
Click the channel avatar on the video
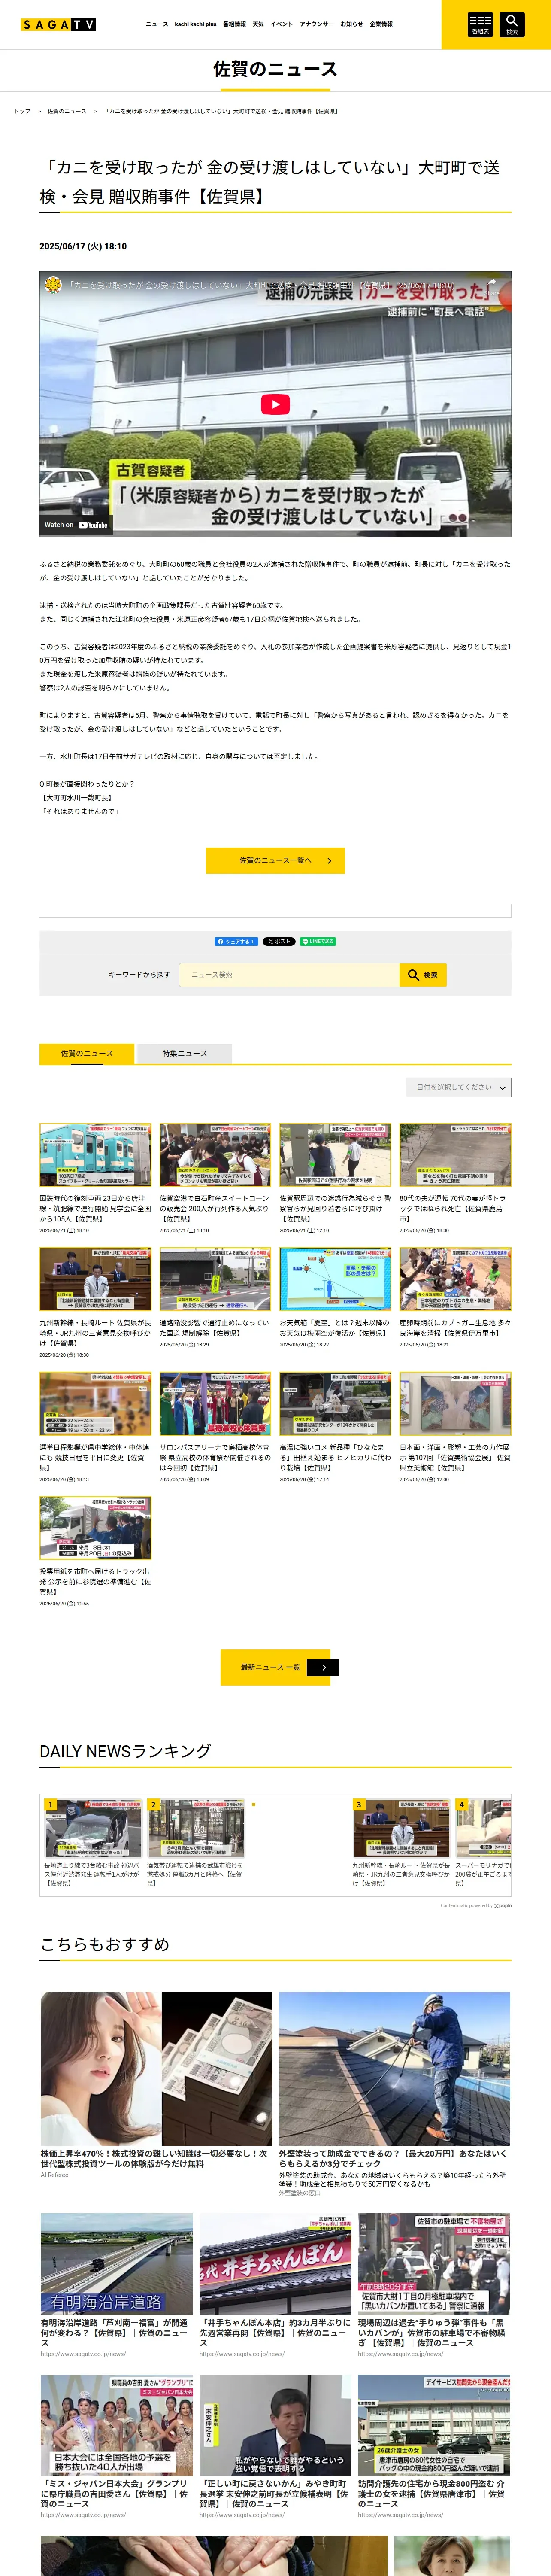(54, 285)
